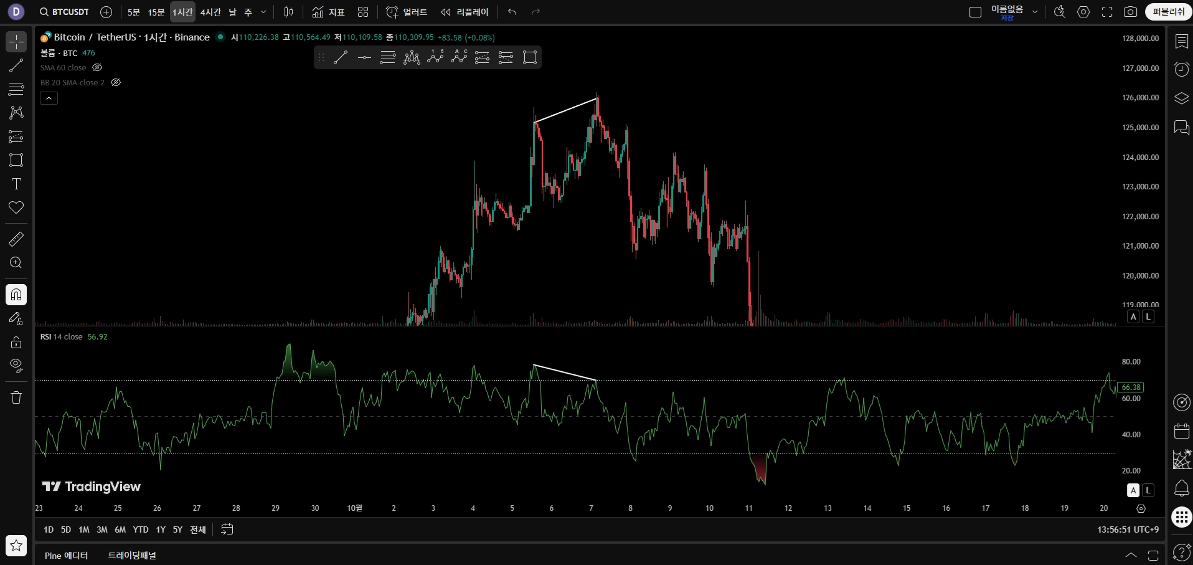
Task: Expand the timeframe interval dropdown
Action: click(x=263, y=12)
